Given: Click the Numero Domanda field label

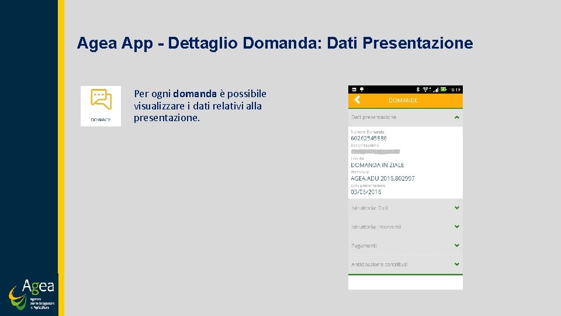Looking at the screenshot, I should click(368, 132).
